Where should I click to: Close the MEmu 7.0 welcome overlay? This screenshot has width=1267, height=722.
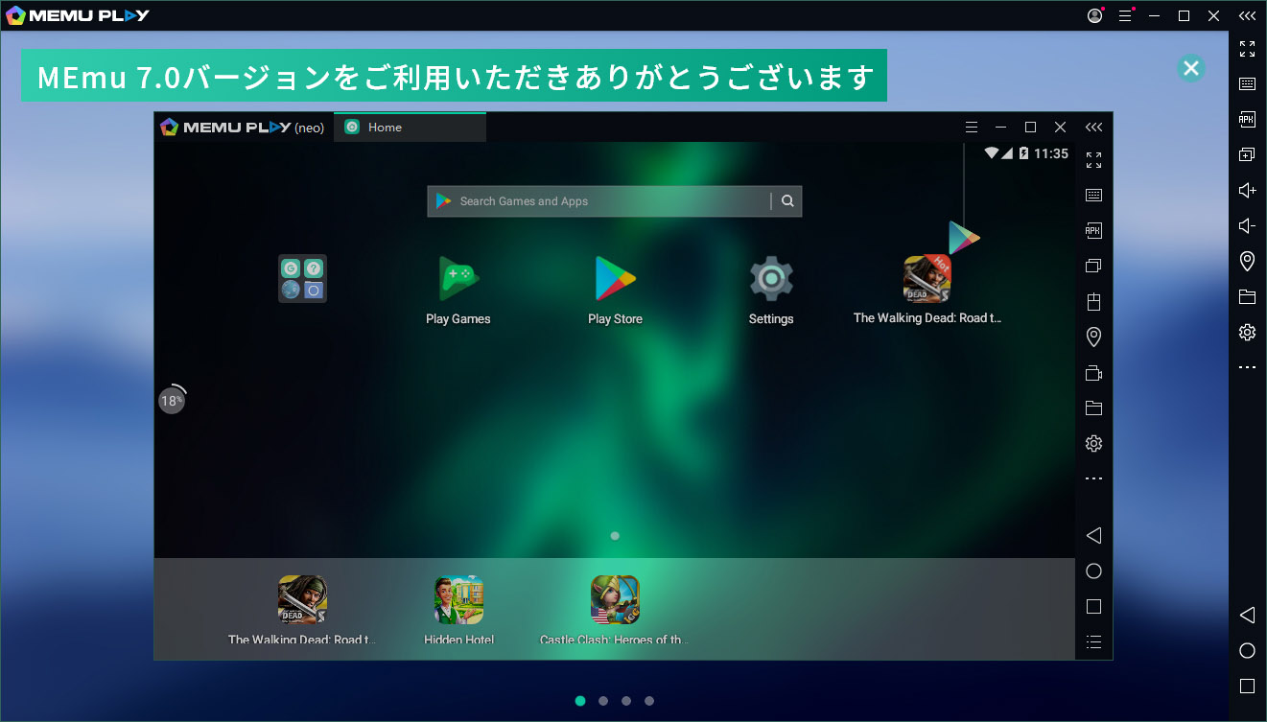tap(1190, 68)
